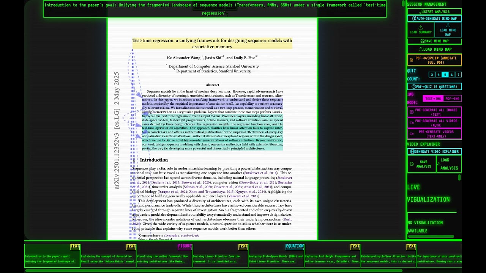Click the highlighted paper title 'Test-time regression'
This screenshot has width=486, height=273.
pos(212,44)
